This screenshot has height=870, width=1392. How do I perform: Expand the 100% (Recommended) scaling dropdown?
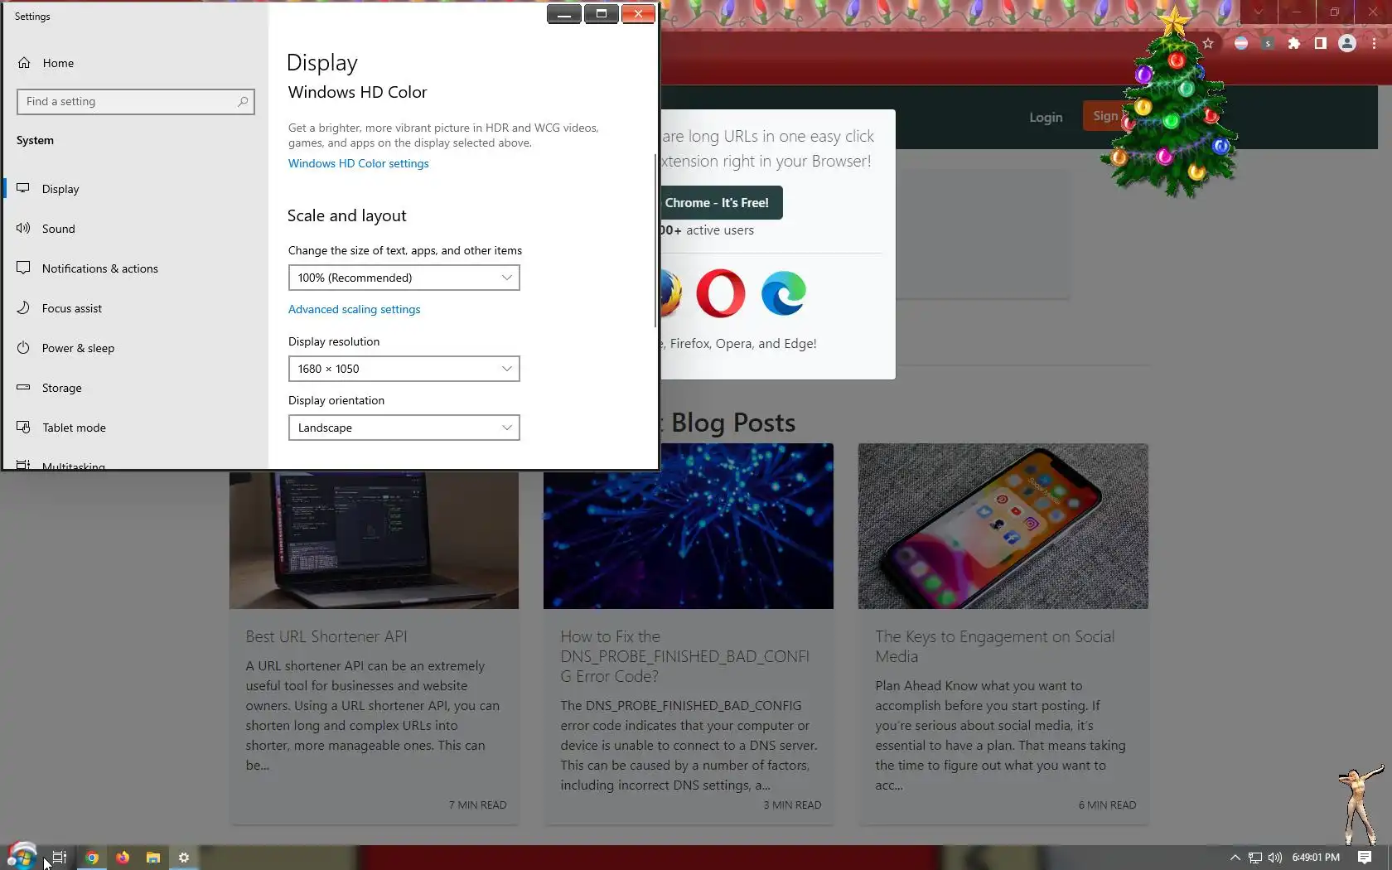(404, 278)
